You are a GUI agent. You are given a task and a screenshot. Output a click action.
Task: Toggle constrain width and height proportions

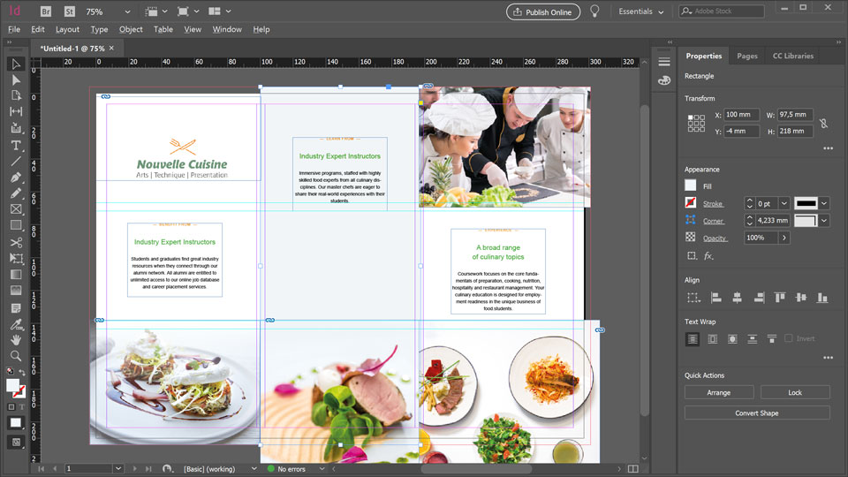tap(823, 123)
